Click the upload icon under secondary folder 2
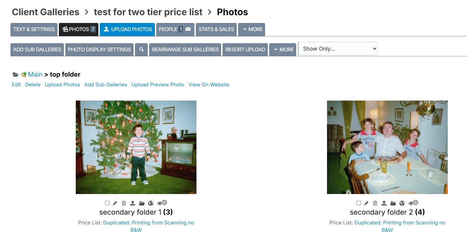The image size is (467, 246). coord(384,203)
